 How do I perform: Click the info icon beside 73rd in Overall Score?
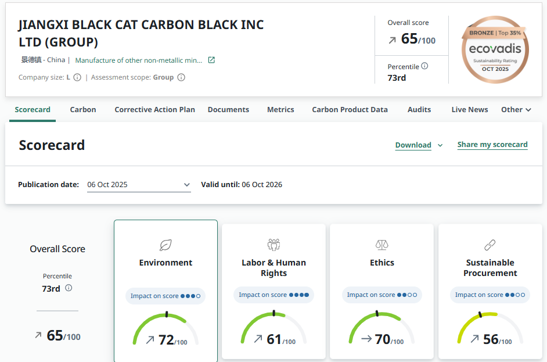69,288
